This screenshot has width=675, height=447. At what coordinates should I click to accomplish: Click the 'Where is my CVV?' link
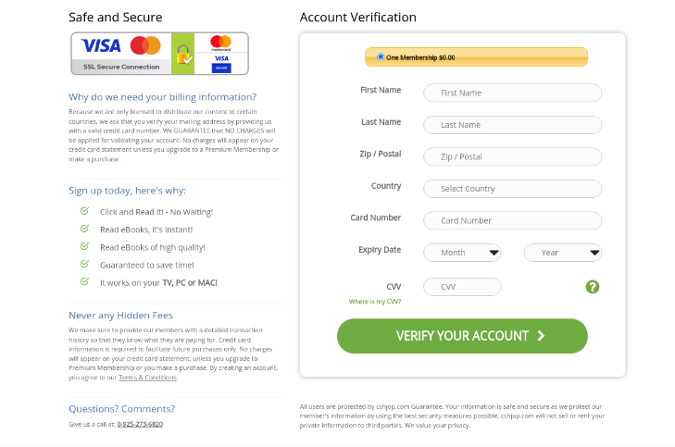[x=375, y=302]
